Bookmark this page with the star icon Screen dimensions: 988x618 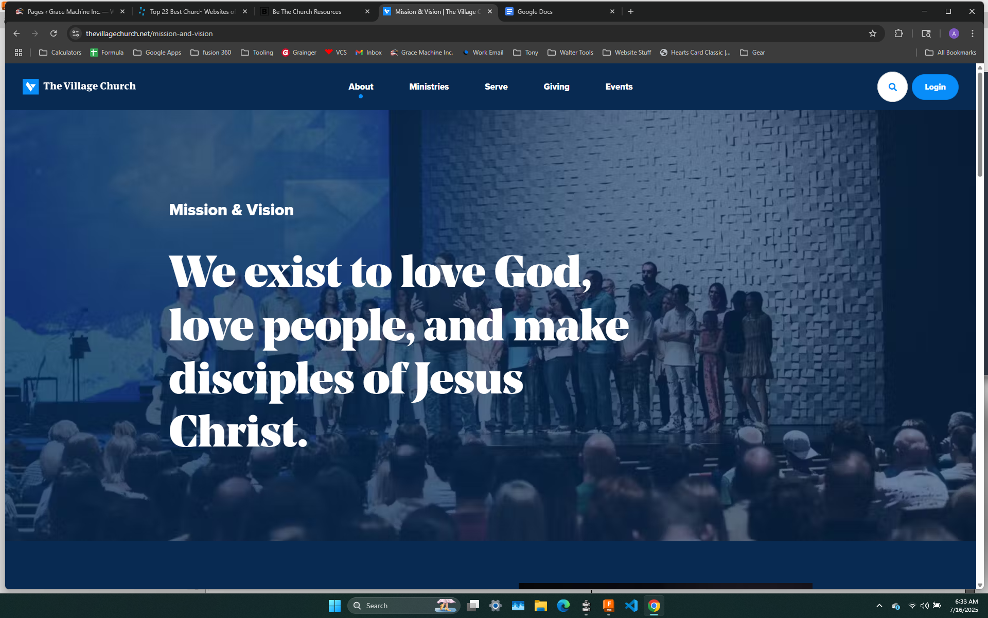tap(872, 33)
